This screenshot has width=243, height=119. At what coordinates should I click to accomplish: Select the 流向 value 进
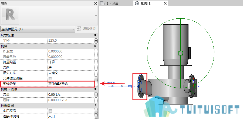(x=71, y=68)
